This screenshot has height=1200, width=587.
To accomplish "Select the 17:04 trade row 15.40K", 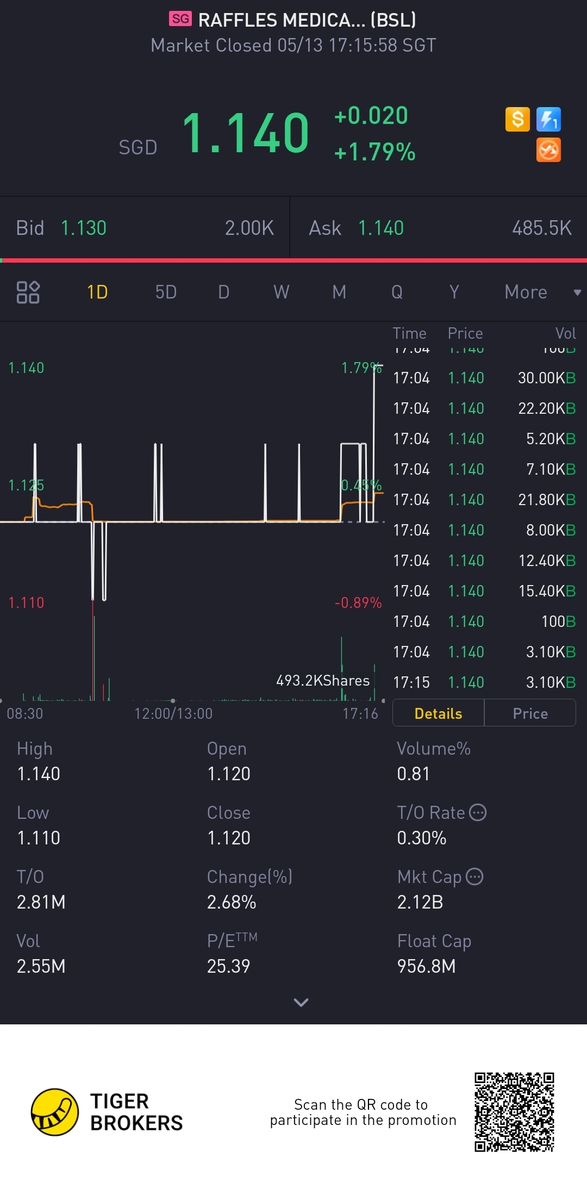I will pos(484,591).
